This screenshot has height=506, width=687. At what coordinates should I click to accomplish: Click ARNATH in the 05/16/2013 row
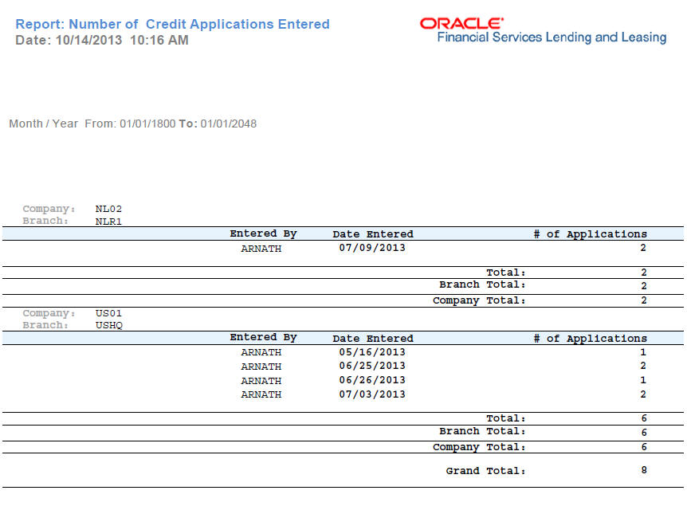coord(261,352)
